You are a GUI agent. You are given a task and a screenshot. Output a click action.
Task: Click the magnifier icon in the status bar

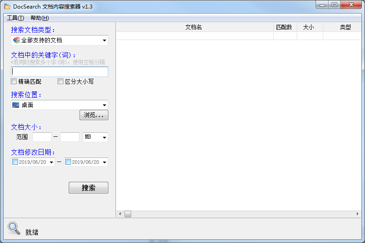pyautogui.click(x=14, y=228)
